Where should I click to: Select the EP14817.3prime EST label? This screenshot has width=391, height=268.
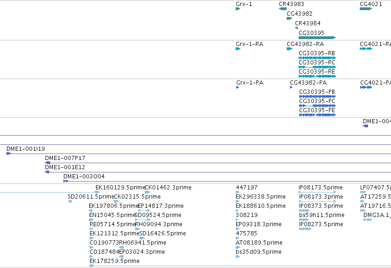coord(161,206)
